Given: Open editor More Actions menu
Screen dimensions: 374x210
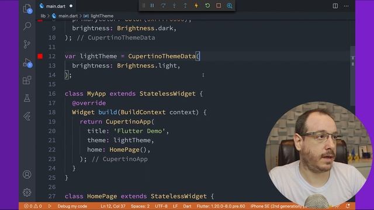Looking at the screenshot, I should (x=347, y=6).
